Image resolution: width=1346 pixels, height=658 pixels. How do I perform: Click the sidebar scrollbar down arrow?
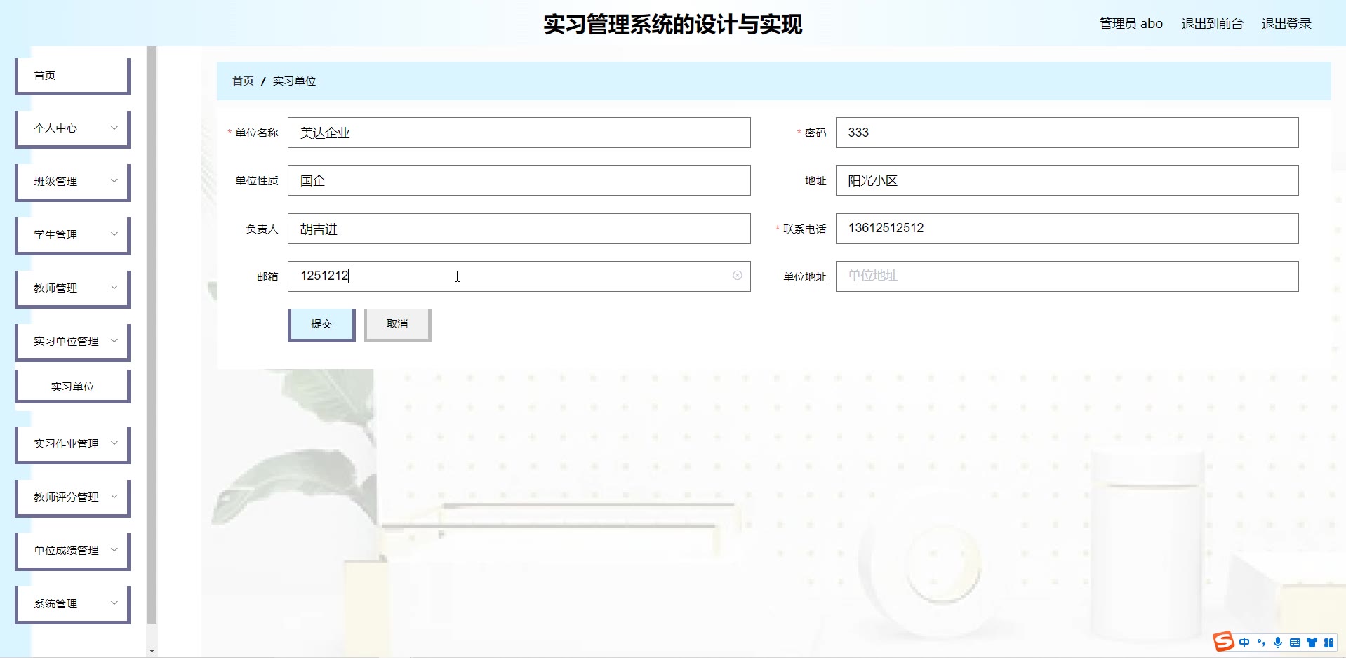coord(152,651)
